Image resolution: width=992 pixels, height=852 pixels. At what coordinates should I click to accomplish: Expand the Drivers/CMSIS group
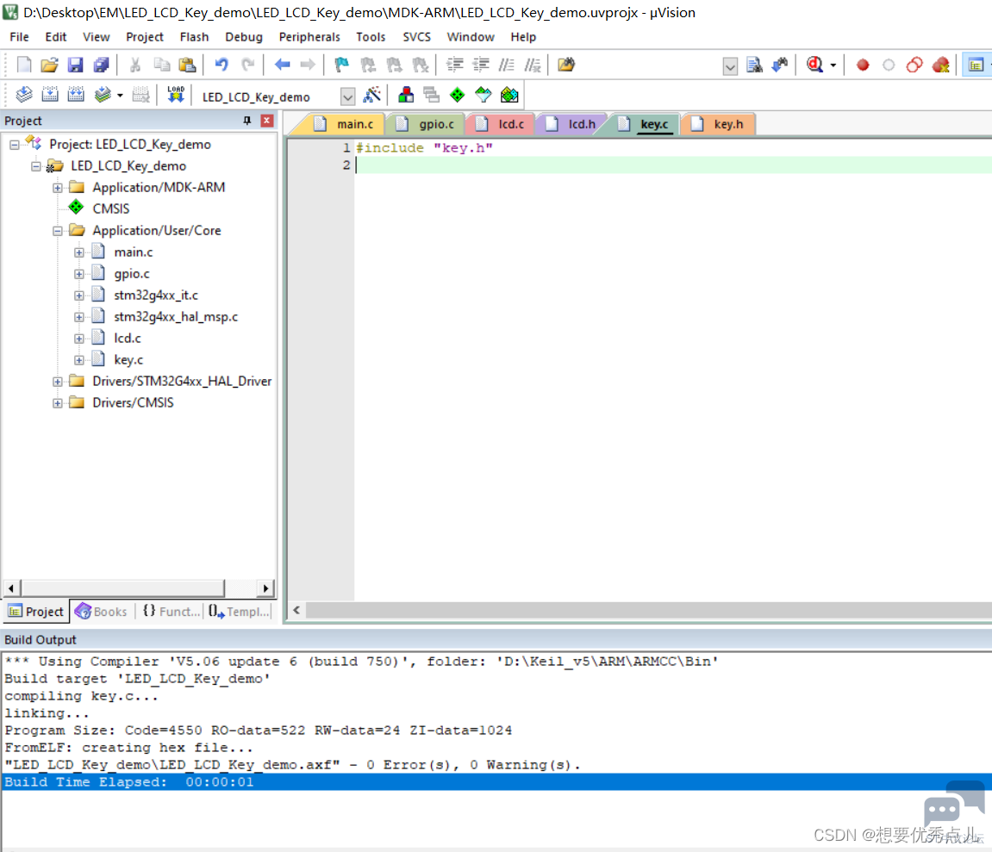58,403
